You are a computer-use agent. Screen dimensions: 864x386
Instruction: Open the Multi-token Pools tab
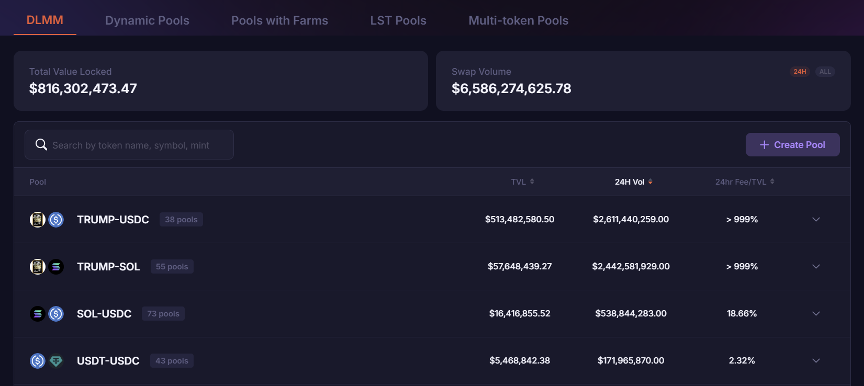518,20
